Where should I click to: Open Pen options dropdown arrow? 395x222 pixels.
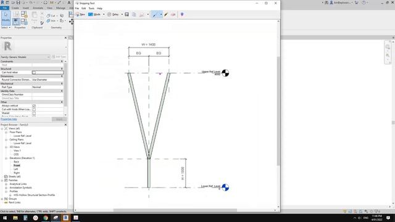pyautogui.click(x=161, y=15)
